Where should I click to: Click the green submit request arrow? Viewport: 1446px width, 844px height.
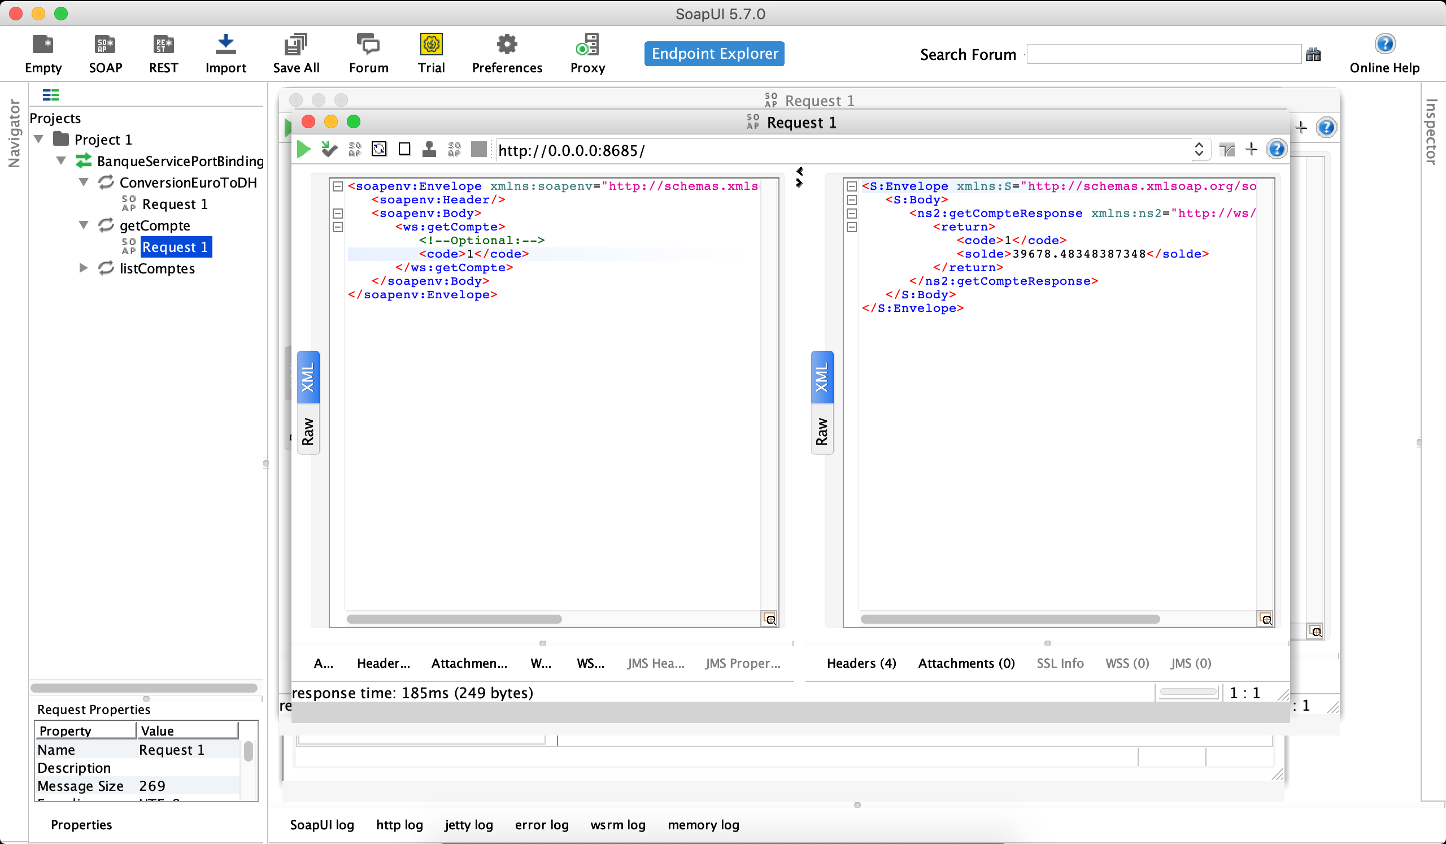[x=303, y=150]
